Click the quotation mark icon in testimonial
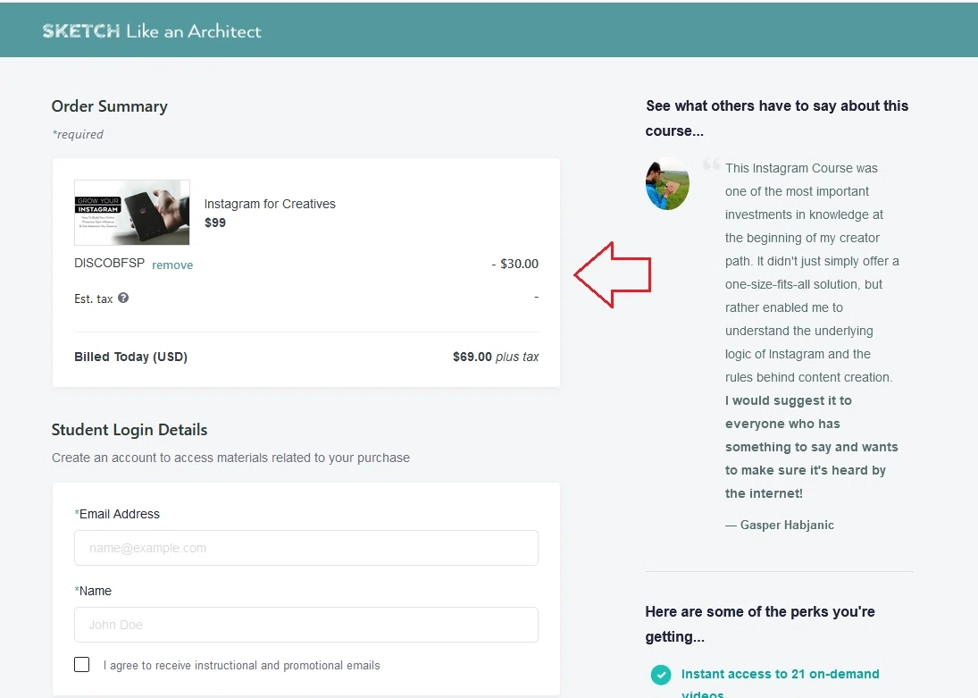The image size is (978, 698). 712,165
